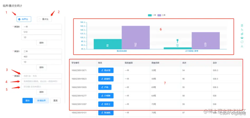The height and width of the screenshot is (118, 250).
Task: Click the teal bar showing 93
Action: (108, 44)
